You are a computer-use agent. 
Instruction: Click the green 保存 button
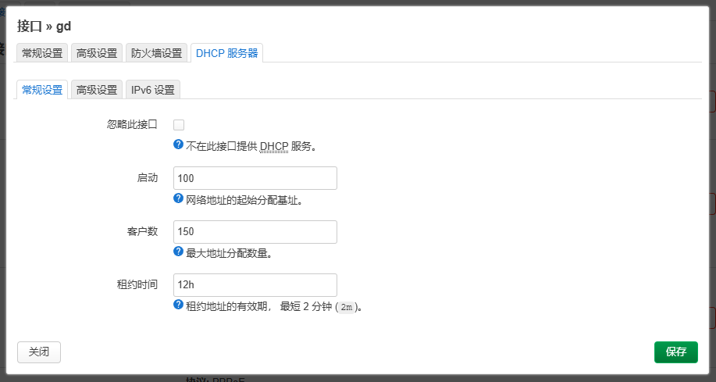tap(676, 352)
